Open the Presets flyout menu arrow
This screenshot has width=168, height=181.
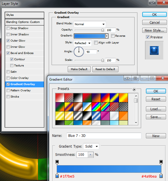pyautogui.click(x=134, y=89)
